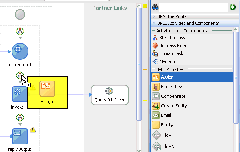Screen dimensions: 240x152
Task: Select the Empty activity icon
Action: click(156, 125)
